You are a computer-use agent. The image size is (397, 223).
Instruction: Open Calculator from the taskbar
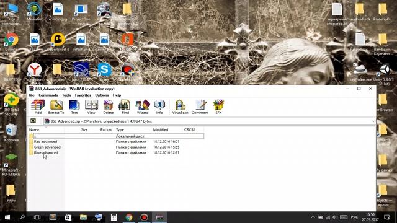pos(114,217)
